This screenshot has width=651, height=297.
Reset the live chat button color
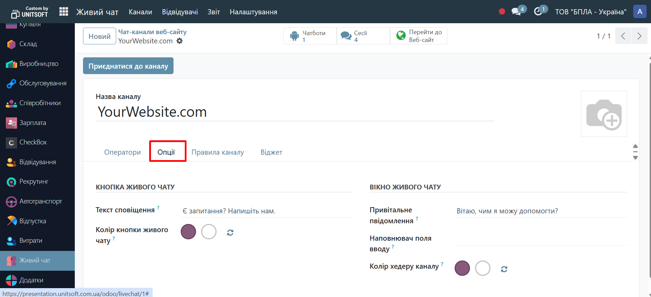230,232
